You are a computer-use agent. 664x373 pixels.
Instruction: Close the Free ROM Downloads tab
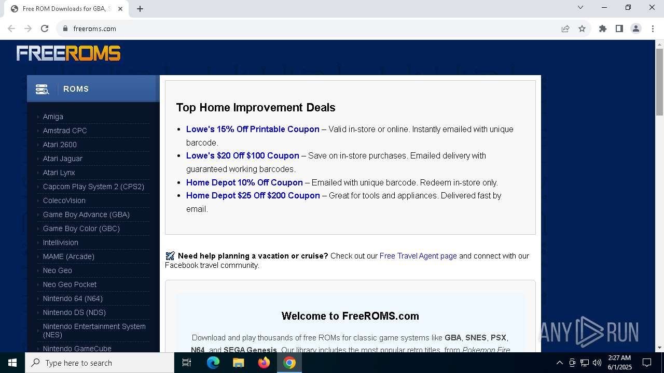click(120, 9)
